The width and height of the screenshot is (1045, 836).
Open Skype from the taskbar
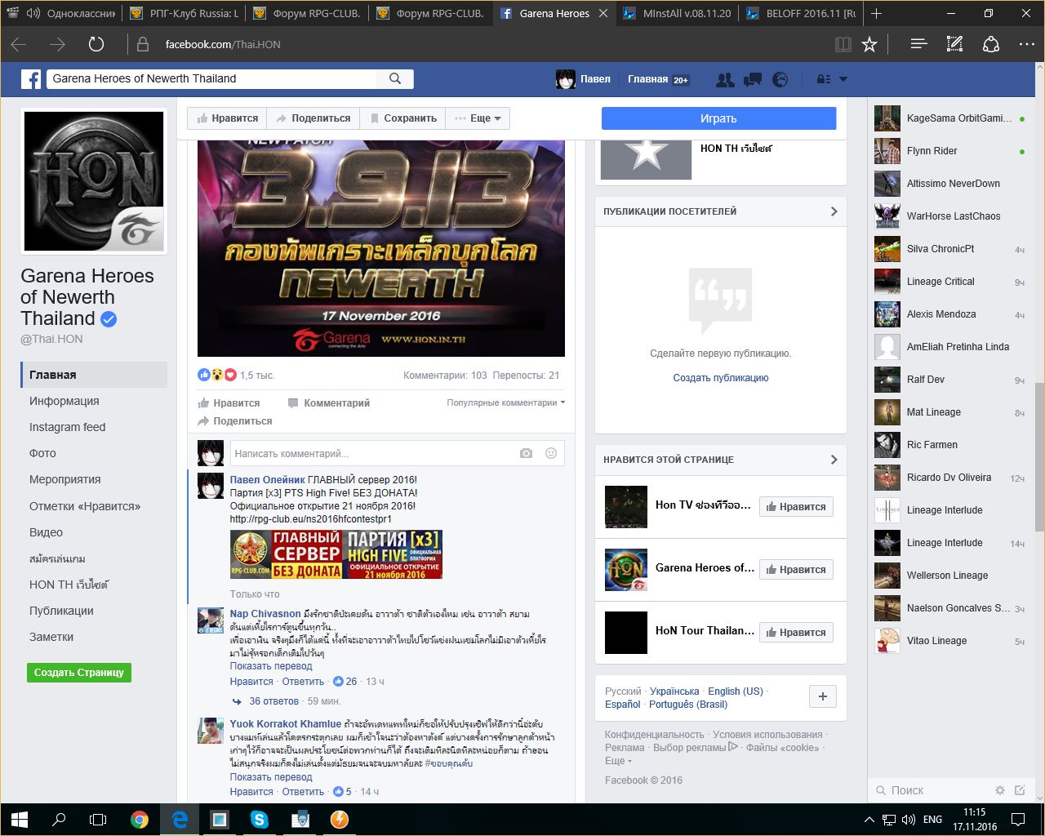[260, 820]
